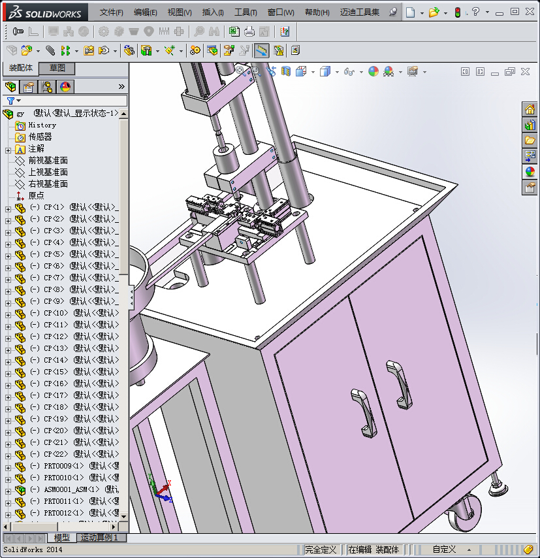This screenshot has width=540, height=558.
Task: Switch to ConfigurationManager tab
Action: (x=46, y=86)
